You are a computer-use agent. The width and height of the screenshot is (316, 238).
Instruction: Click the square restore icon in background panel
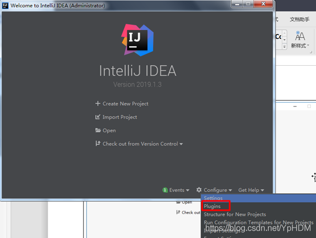click(309, 106)
